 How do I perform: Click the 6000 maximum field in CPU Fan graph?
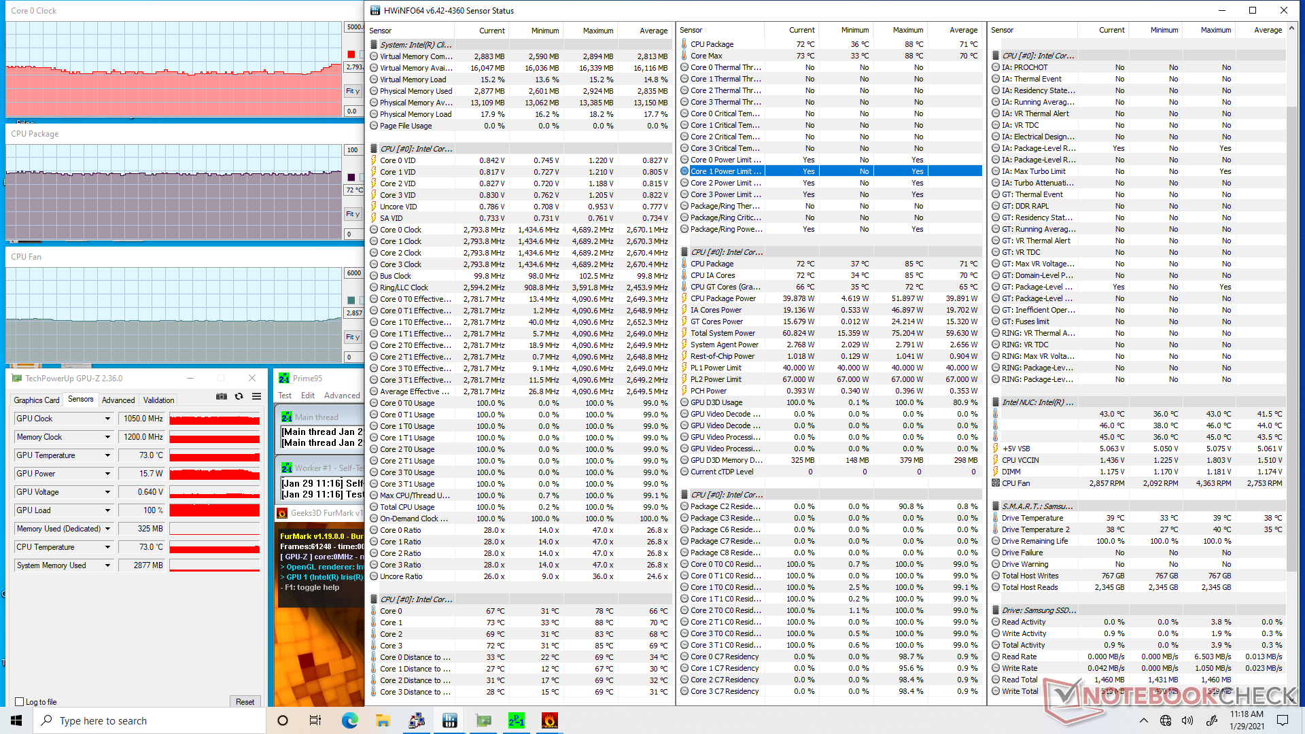point(354,273)
